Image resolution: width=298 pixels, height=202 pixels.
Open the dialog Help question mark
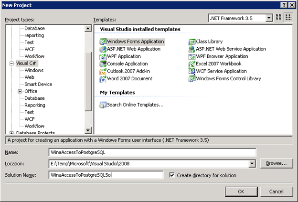(x=284, y=5)
